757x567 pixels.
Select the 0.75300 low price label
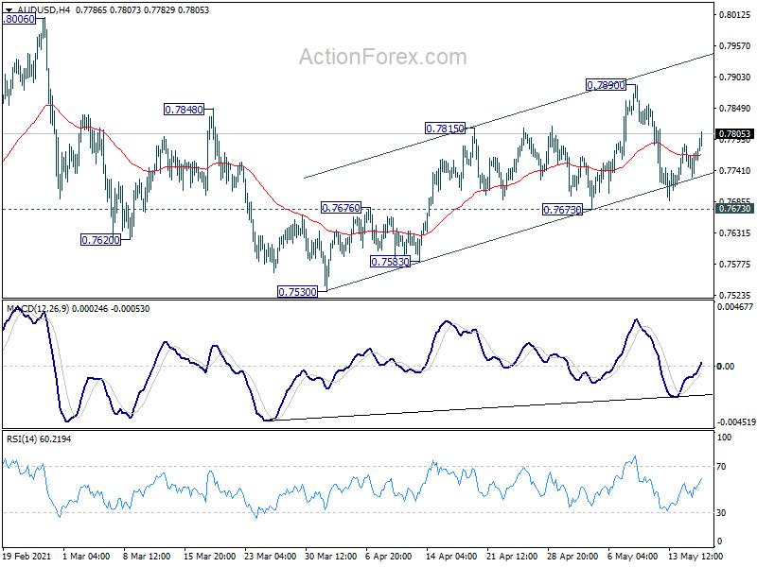[x=297, y=292]
